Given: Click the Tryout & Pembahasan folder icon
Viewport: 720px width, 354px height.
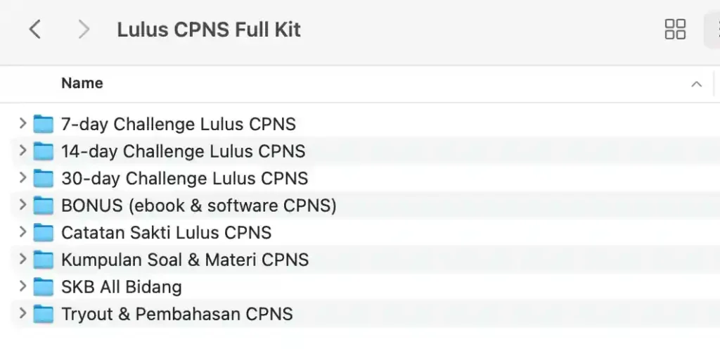Looking at the screenshot, I should pos(44,314).
